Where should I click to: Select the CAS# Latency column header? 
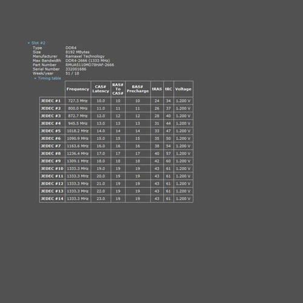(x=101, y=89)
